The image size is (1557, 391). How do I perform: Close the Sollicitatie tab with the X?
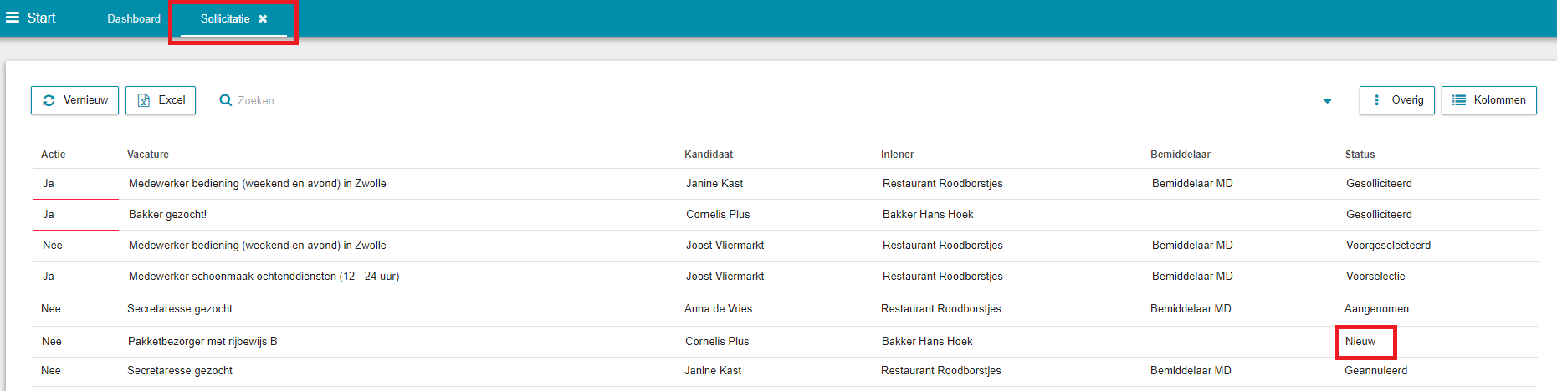pyautogui.click(x=263, y=18)
